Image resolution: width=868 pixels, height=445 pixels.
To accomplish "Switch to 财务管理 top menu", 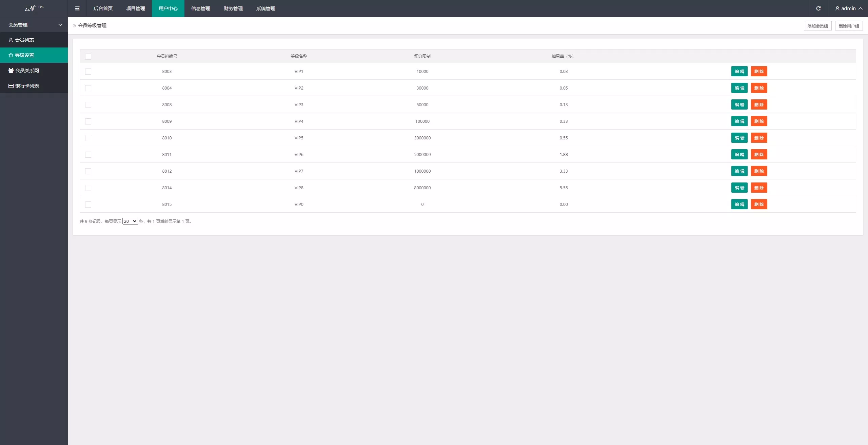I will (x=233, y=8).
